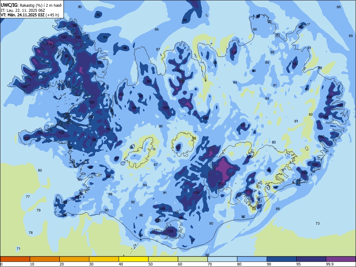Click the '78' humidity value over the sea
356x267 pixels.
(31, 233)
